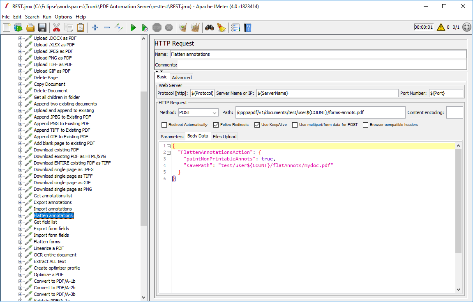The width and height of the screenshot is (473, 302).
Task: Open the Search menu
Action: 32,17
